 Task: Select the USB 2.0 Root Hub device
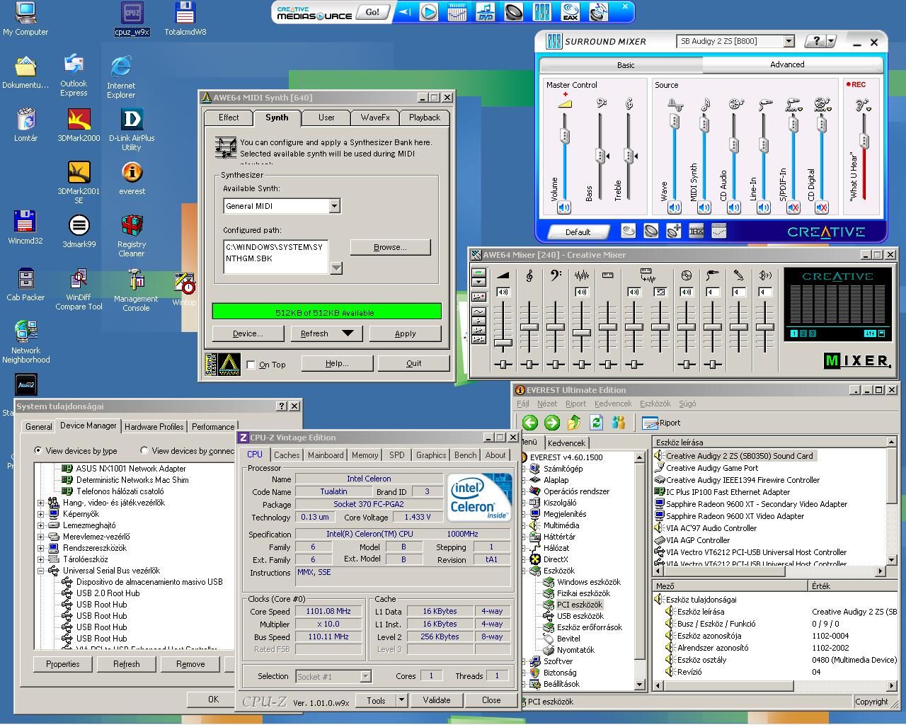click(108, 593)
